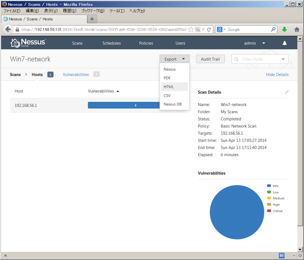Click scrollbar down arrow

[x=300, y=250]
